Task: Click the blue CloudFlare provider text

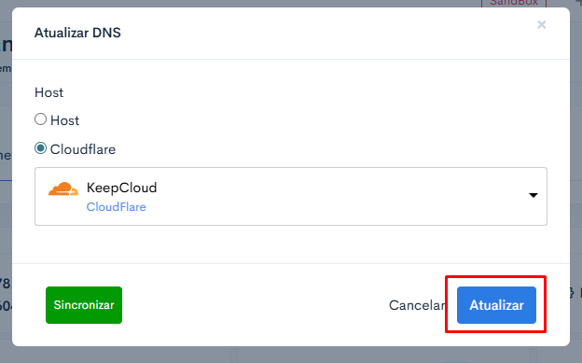Action: [117, 207]
